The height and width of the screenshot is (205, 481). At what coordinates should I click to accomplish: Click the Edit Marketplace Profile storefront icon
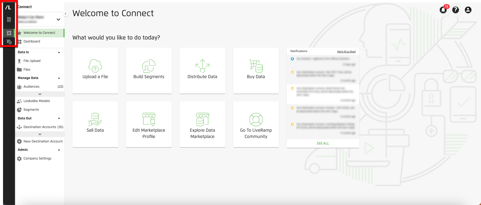point(149,119)
